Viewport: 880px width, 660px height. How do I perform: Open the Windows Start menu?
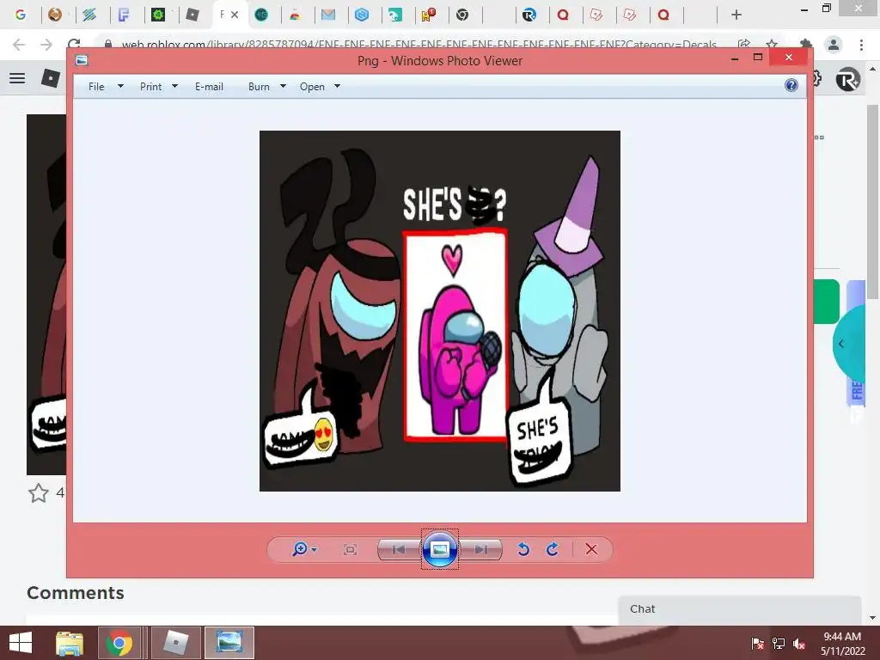[21, 643]
